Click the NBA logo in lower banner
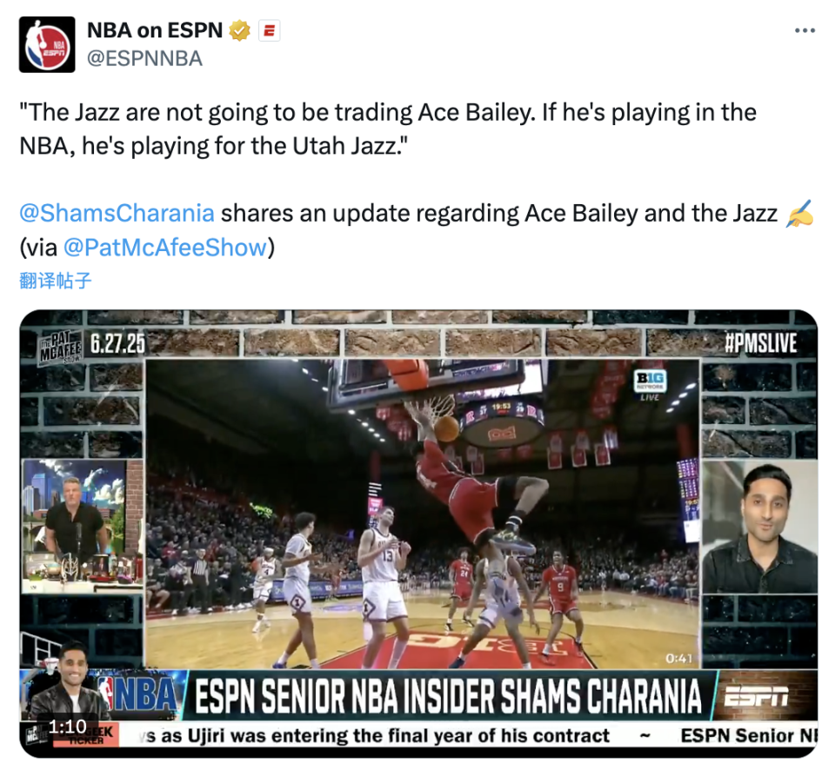 click(144, 694)
